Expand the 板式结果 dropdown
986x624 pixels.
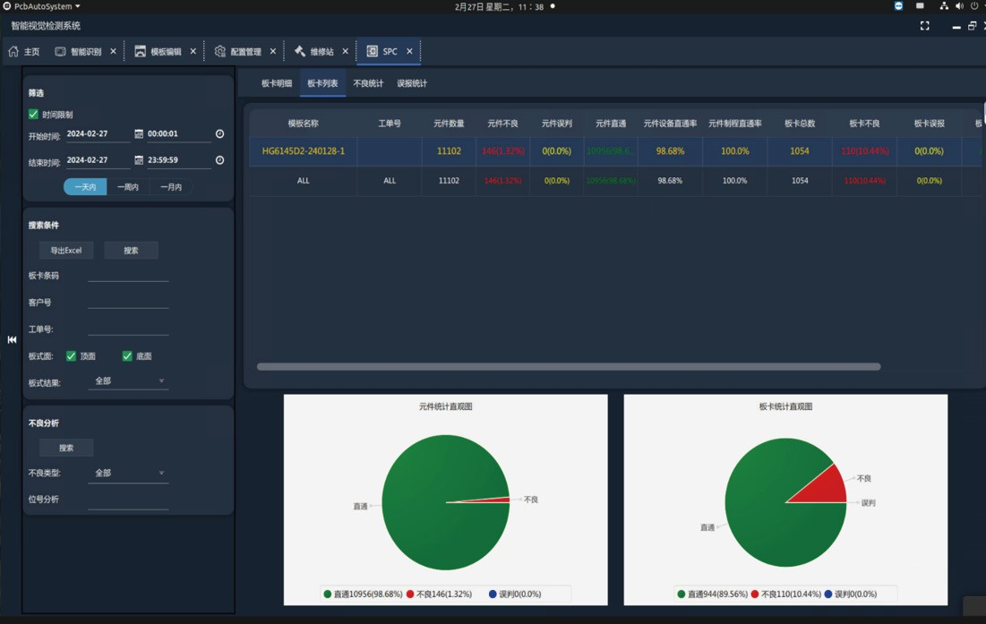128,380
